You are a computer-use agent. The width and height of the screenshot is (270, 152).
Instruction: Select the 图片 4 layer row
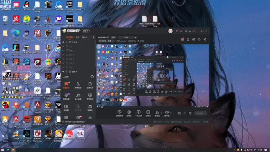click(x=78, y=55)
